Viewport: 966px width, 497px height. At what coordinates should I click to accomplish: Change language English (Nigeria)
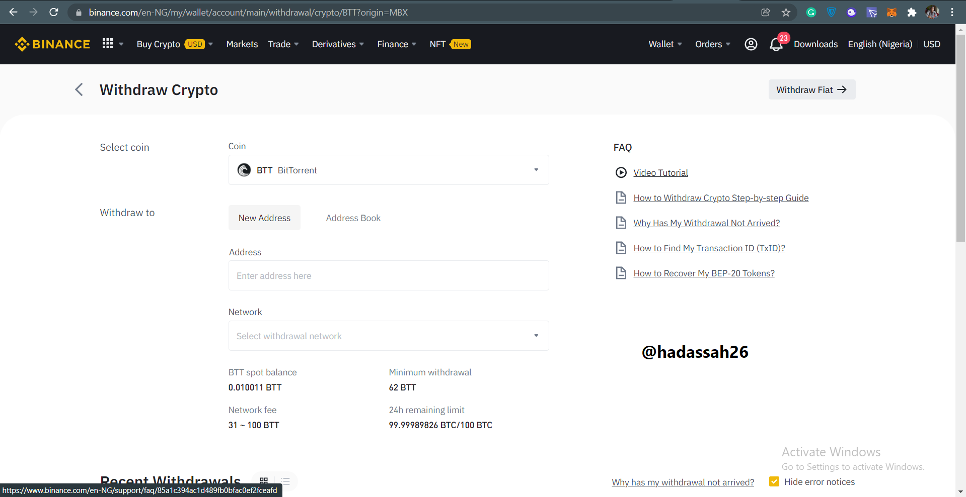click(x=880, y=44)
